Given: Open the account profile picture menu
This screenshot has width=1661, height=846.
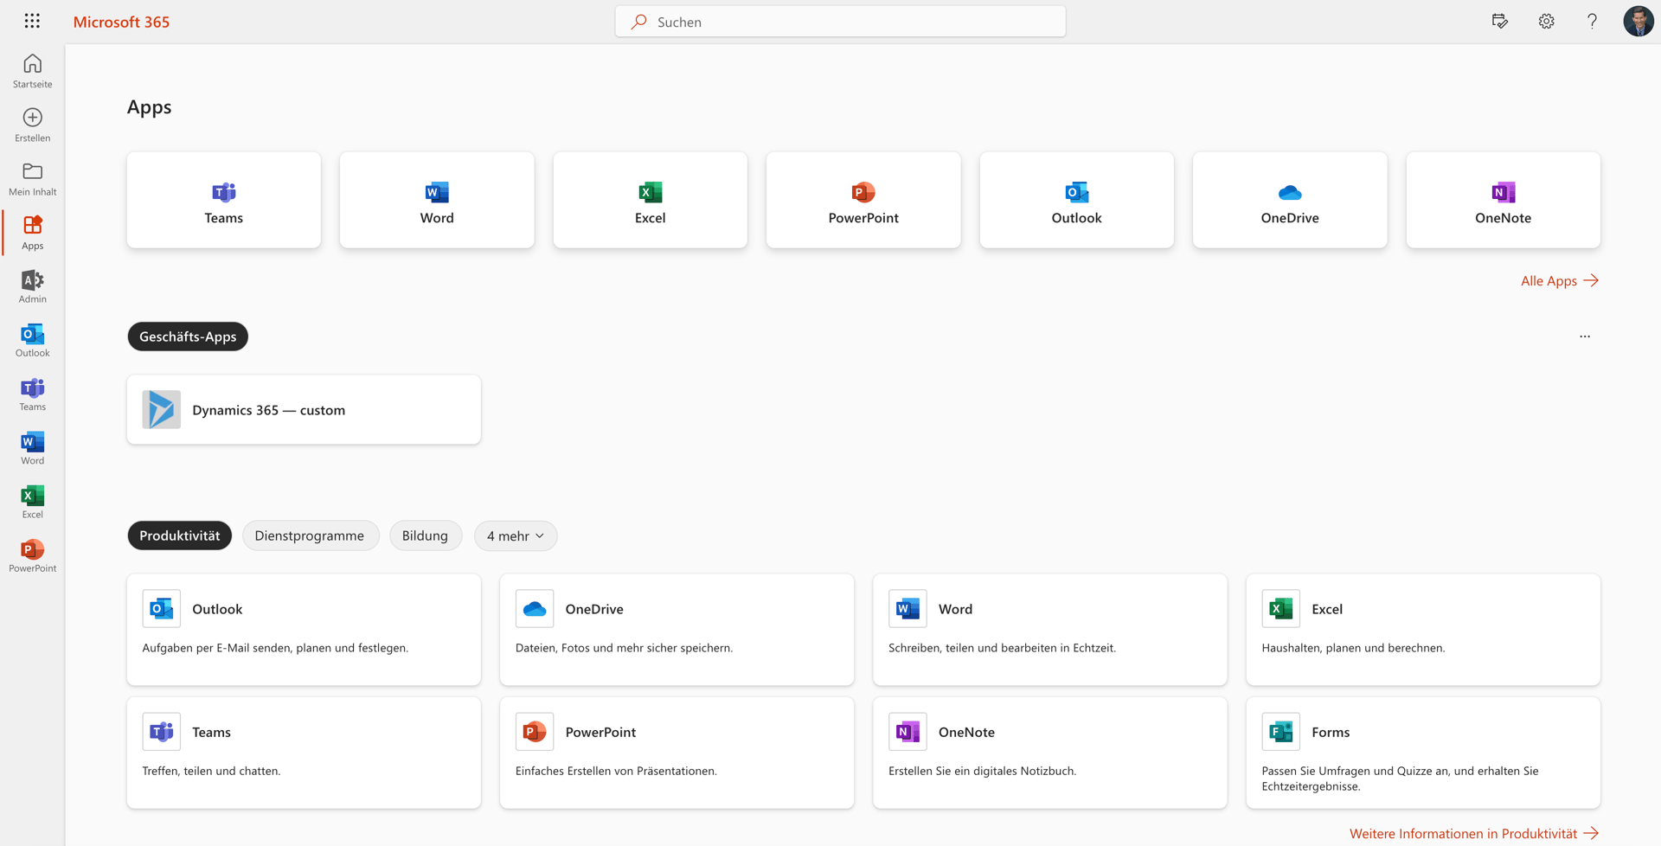Looking at the screenshot, I should pyautogui.click(x=1638, y=21).
